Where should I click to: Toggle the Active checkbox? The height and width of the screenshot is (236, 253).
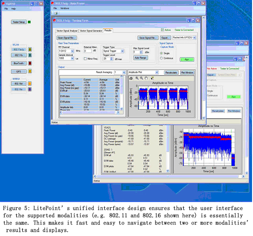[162, 30]
